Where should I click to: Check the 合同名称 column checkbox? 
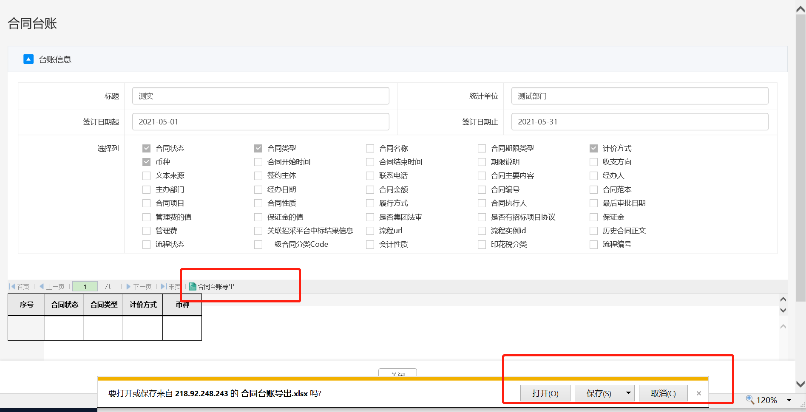pos(370,148)
